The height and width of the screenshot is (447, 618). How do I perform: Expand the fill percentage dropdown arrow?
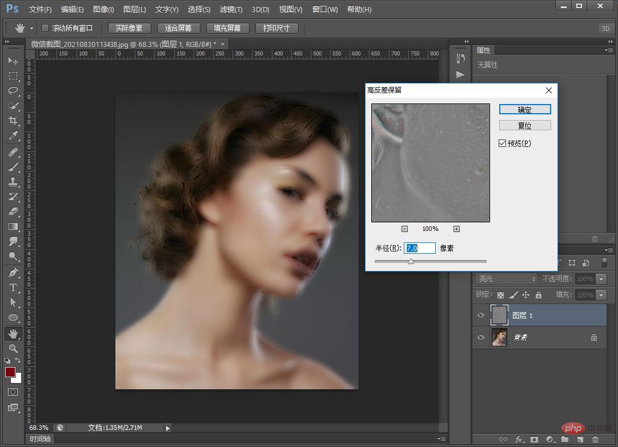click(601, 295)
